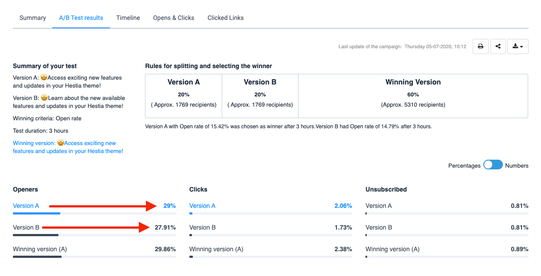The width and height of the screenshot is (541, 276).
Task: Click the Version A link under Clicks
Action: pos(203,206)
